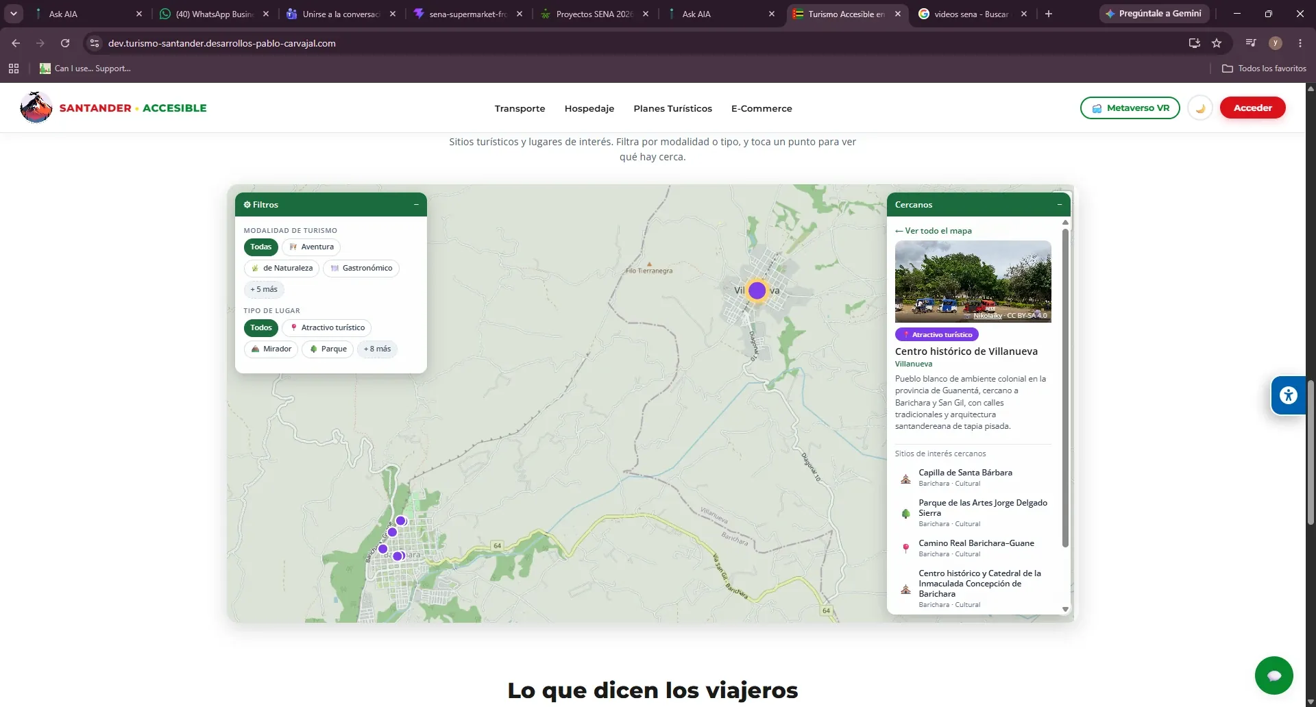Open the apps grid icon in bookmarks bar
Image resolution: width=1316 pixels, height=707 pixels.
(14, 69)
